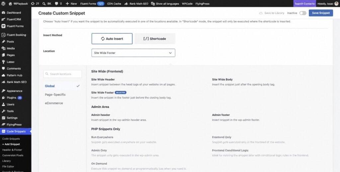
Task: Open the Location dropdown Site Wide Footer
Action: [133, 53]
